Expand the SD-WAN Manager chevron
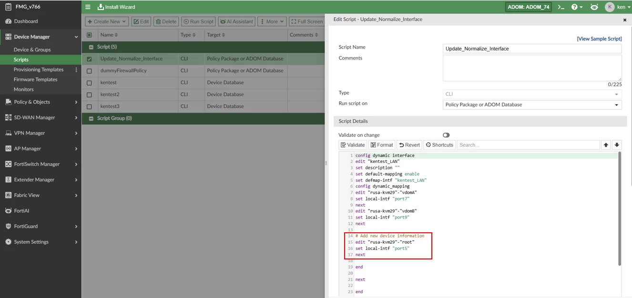Image resolution: width=632 pixels, height=298 pixels. coord(76,118)
